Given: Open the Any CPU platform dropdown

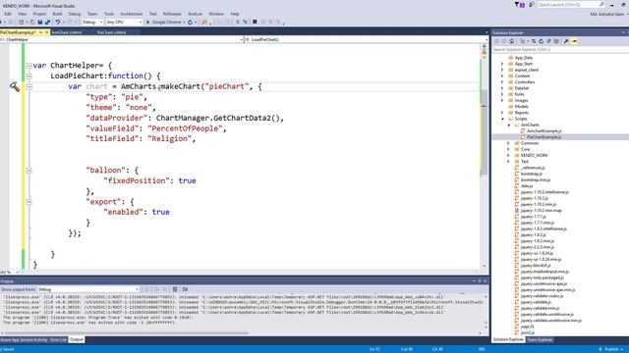Looking at the screenshot, I should [124, 22].
